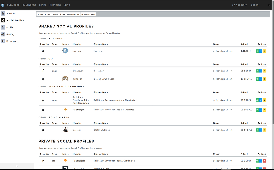Click the share icon for the fullstackjobs LinkedIn row
Screen dimensions: 274x170
click(x=261, y=161)
